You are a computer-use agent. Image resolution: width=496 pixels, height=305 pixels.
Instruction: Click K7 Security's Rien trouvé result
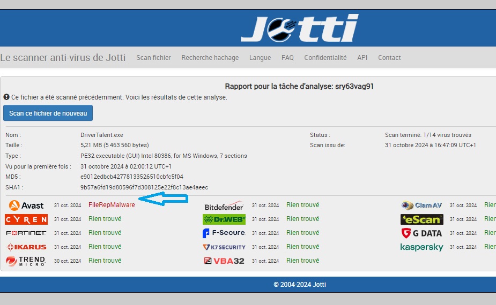[x=303, y=247]
